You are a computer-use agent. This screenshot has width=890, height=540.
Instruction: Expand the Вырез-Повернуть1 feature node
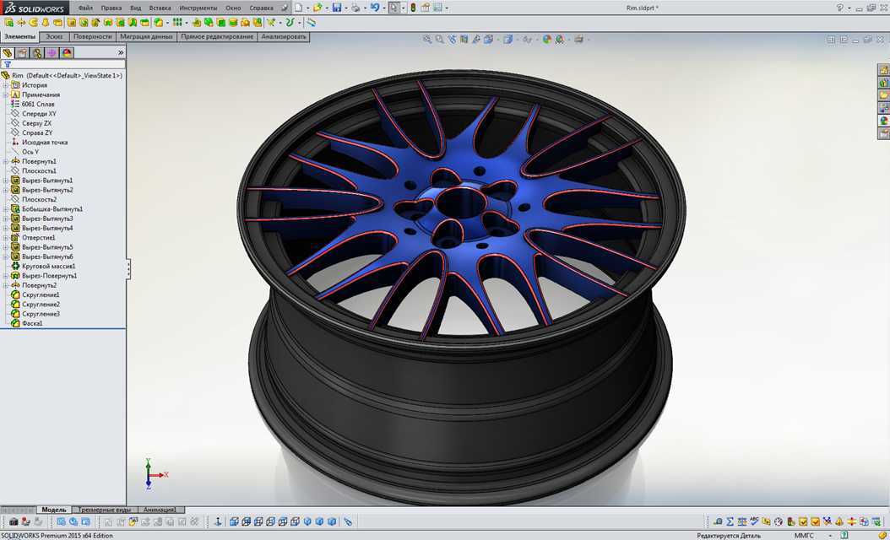coord(6,276)
